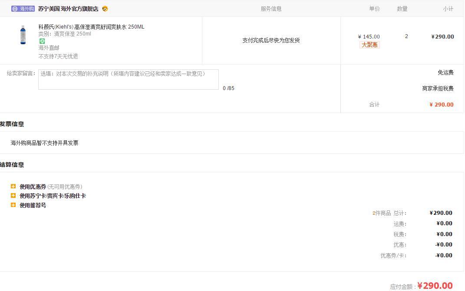The height and width of the screenshot is (291, 465).
Task: Click the 海外购商品暂不支持开具发票 notice
Action: (44, 143)
